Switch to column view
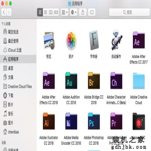151x151 pixels. [x=51, y=12]
